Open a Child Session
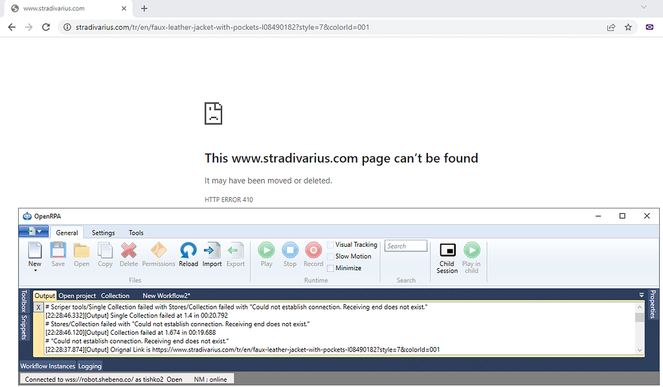Screen dimensions: 663x387 tap(447, 254)
